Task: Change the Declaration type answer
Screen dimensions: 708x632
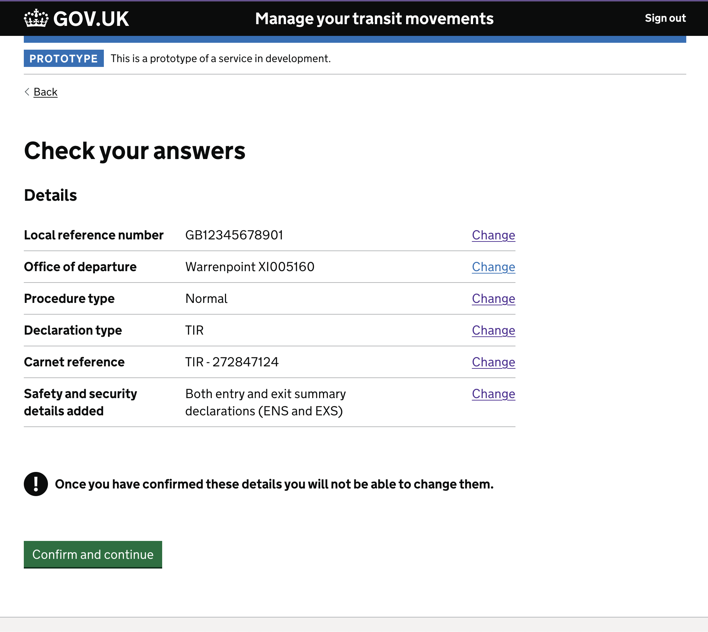Action: 493,330
